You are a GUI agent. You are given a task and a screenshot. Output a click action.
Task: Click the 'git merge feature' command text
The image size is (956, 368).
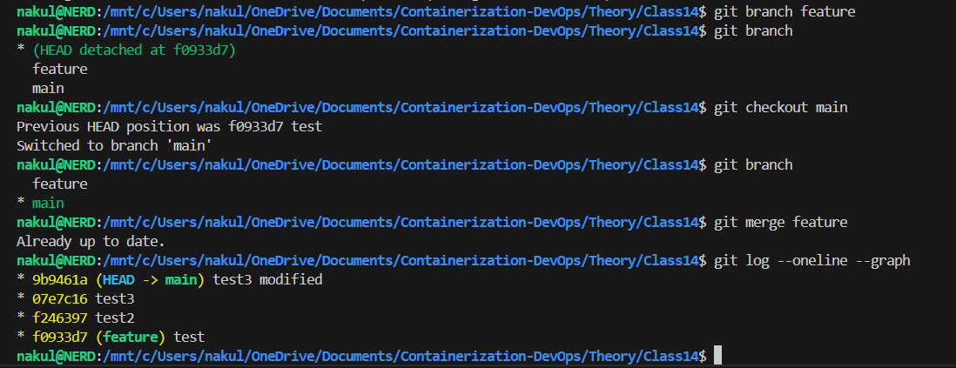pyautogui.click(x=780, y=223)
